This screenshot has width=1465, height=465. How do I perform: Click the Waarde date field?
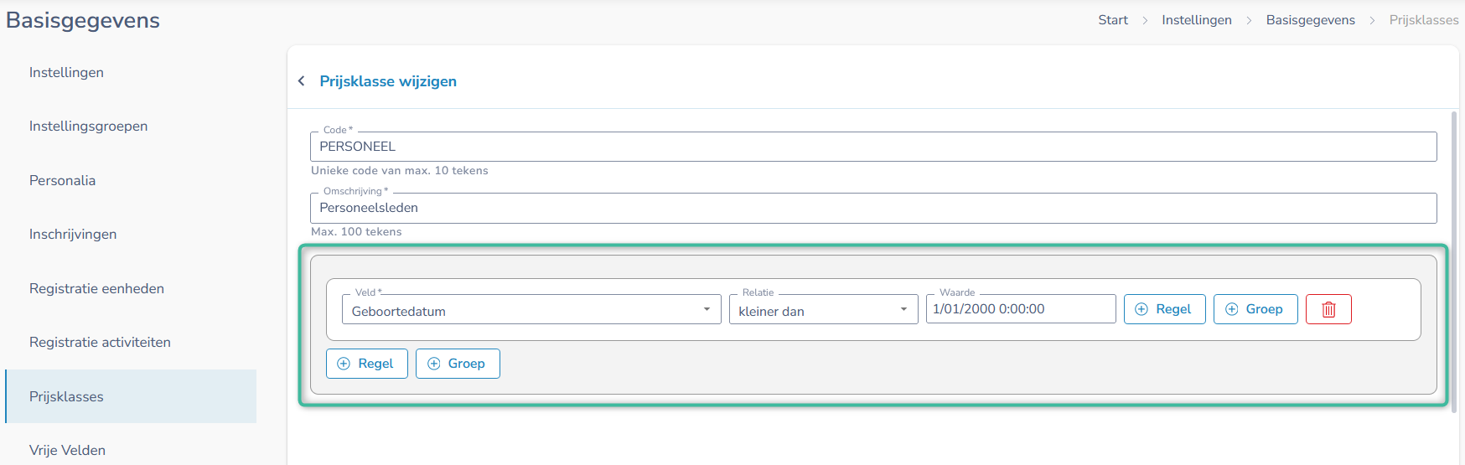(1021, 308)
